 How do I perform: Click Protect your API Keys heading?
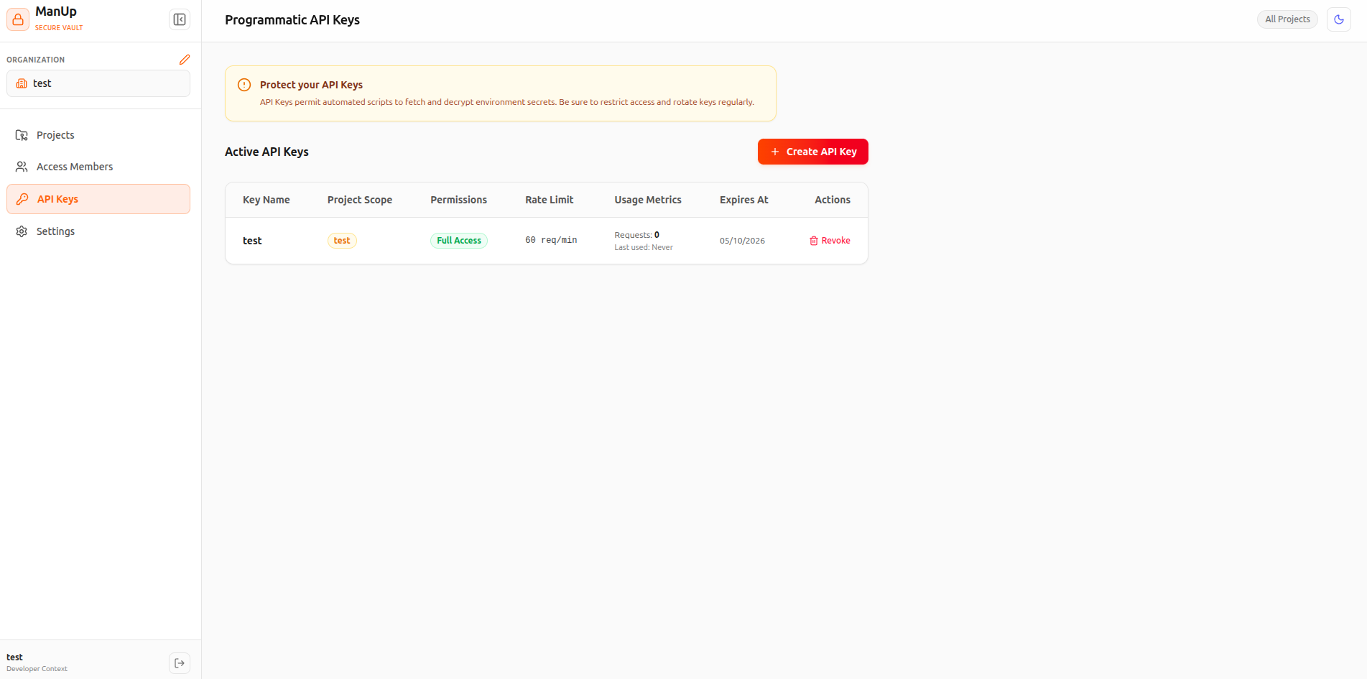[311, 85]
